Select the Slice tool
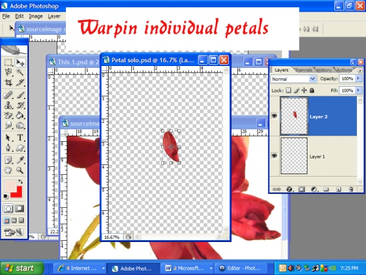 click(x=20, y=82)
